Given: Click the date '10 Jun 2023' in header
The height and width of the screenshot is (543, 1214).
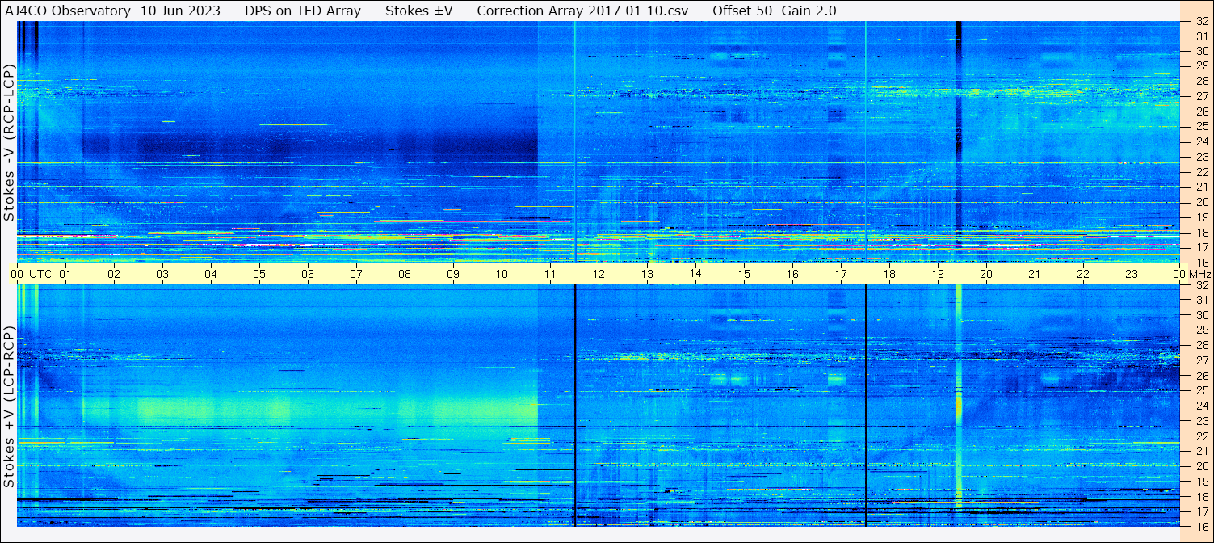Looking at the screenshot, I should click(x=179, y=11).
